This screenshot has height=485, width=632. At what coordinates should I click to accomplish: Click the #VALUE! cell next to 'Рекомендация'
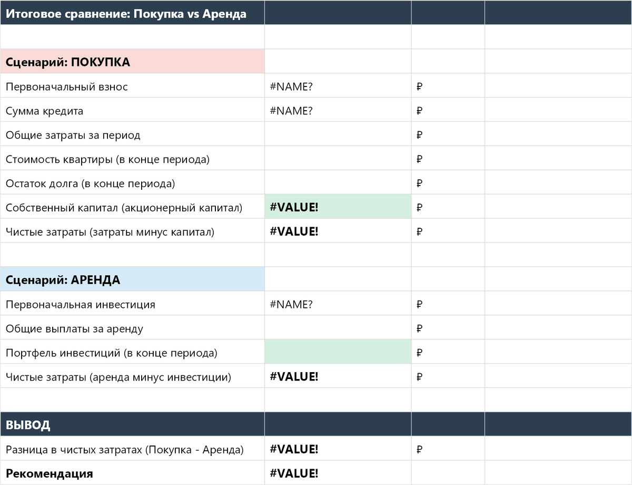337,472
